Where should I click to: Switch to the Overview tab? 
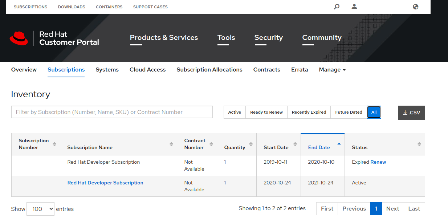(24, 70)
